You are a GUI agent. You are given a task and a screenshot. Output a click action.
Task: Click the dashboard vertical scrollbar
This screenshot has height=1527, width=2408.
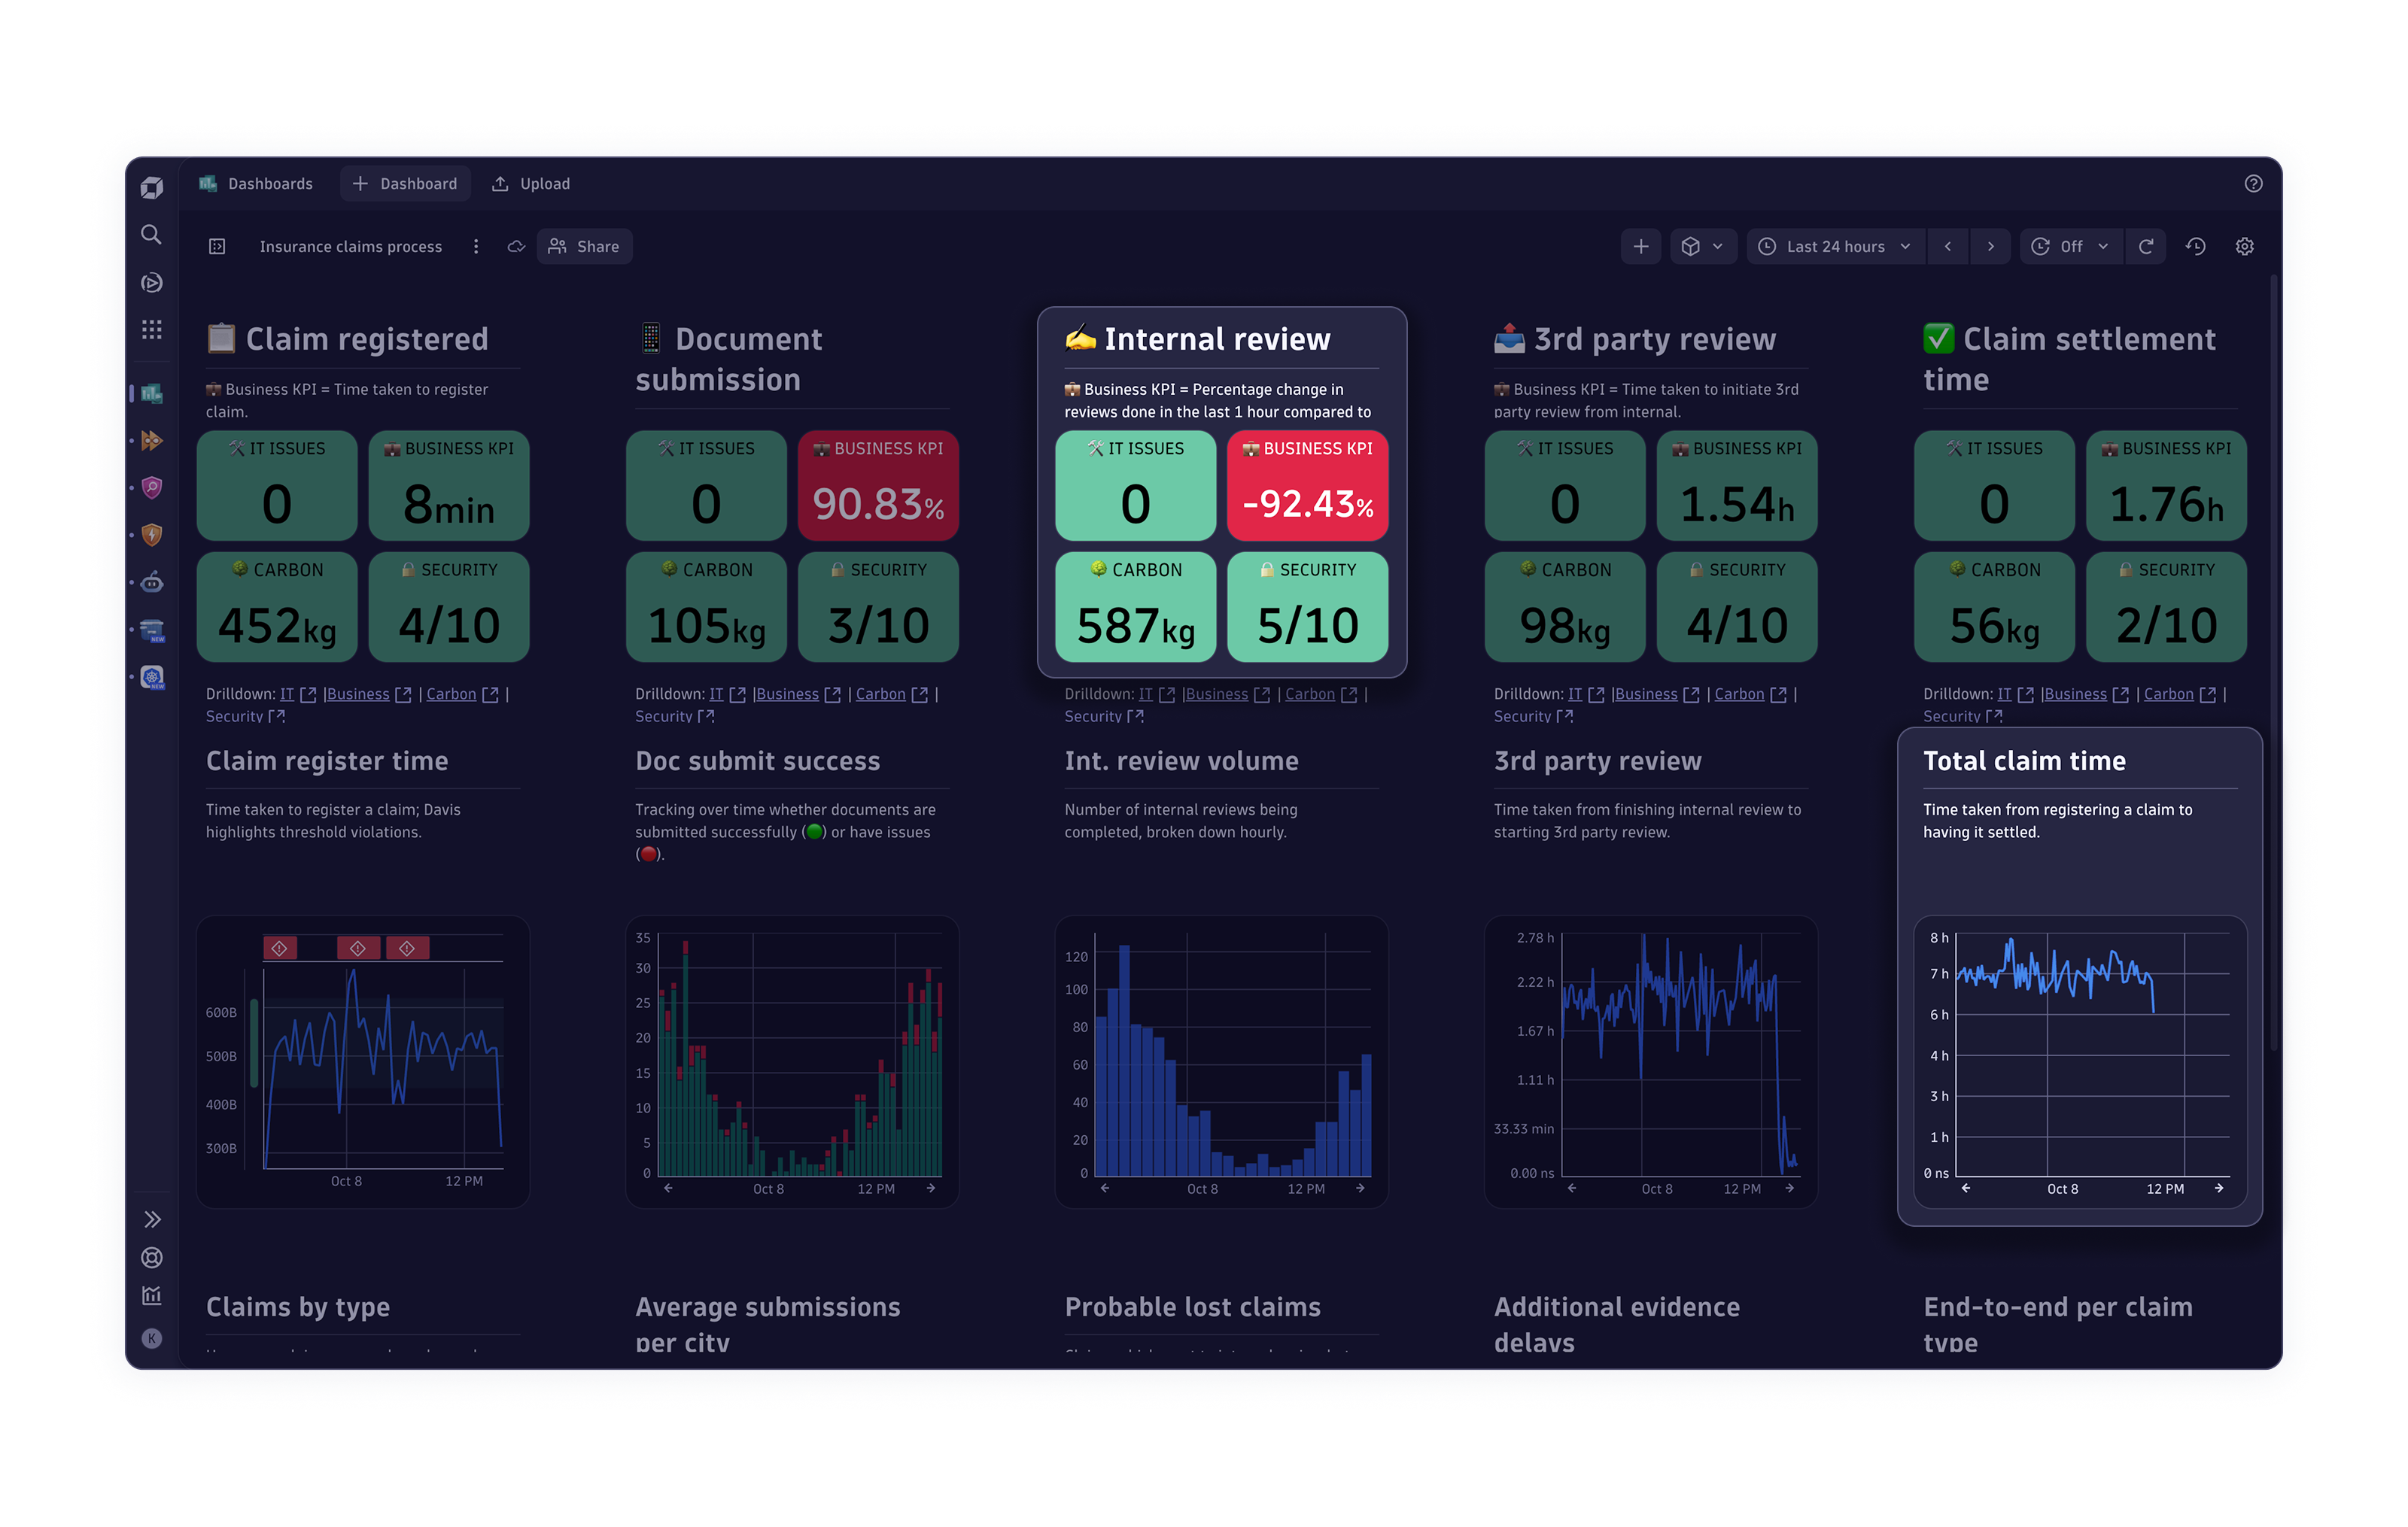pyautogui.click(x=2274, y=660)
